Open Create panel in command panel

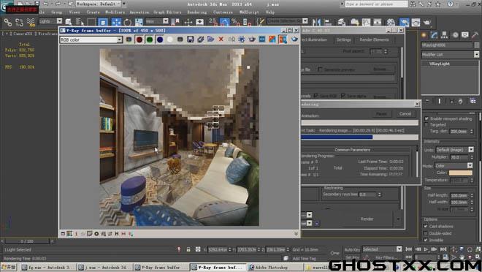point(424,35)
